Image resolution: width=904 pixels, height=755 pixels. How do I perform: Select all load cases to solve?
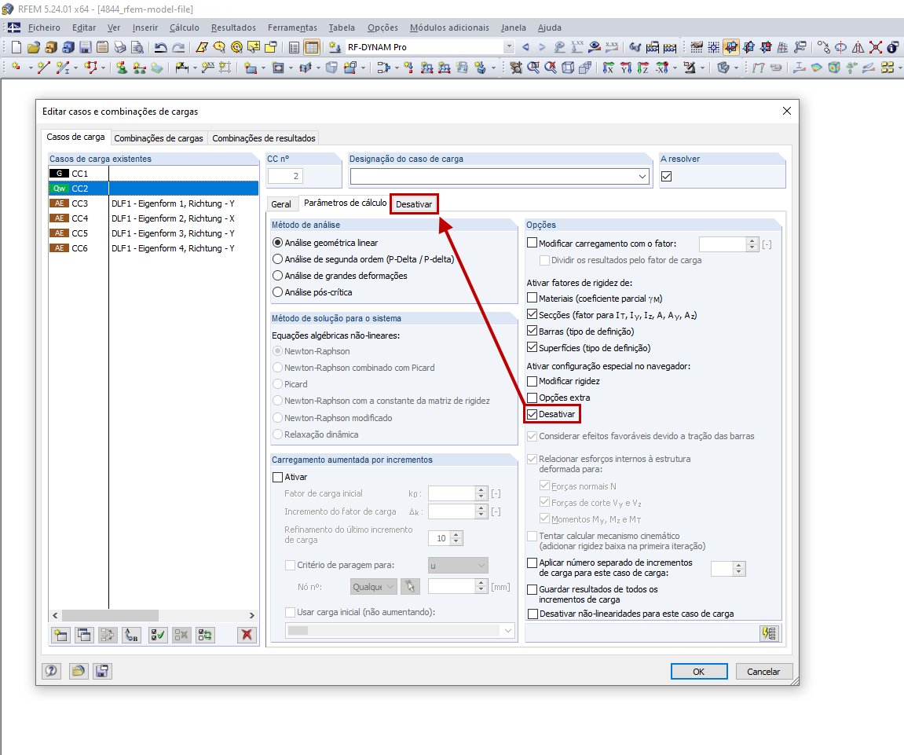(157, 636)
